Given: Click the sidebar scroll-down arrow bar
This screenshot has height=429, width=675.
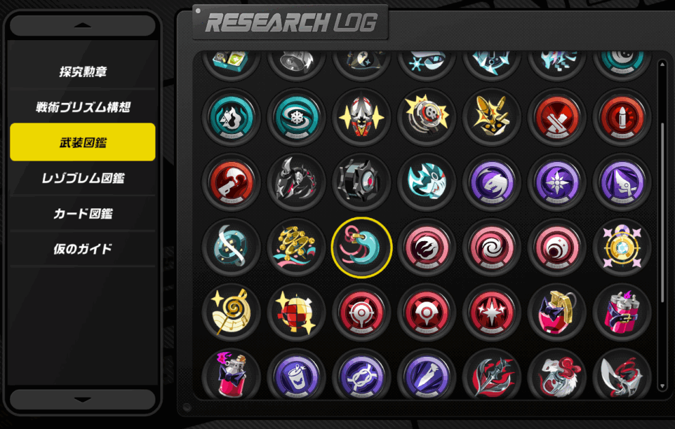Looking at the screenshot, I should click(x=82, y=400).
